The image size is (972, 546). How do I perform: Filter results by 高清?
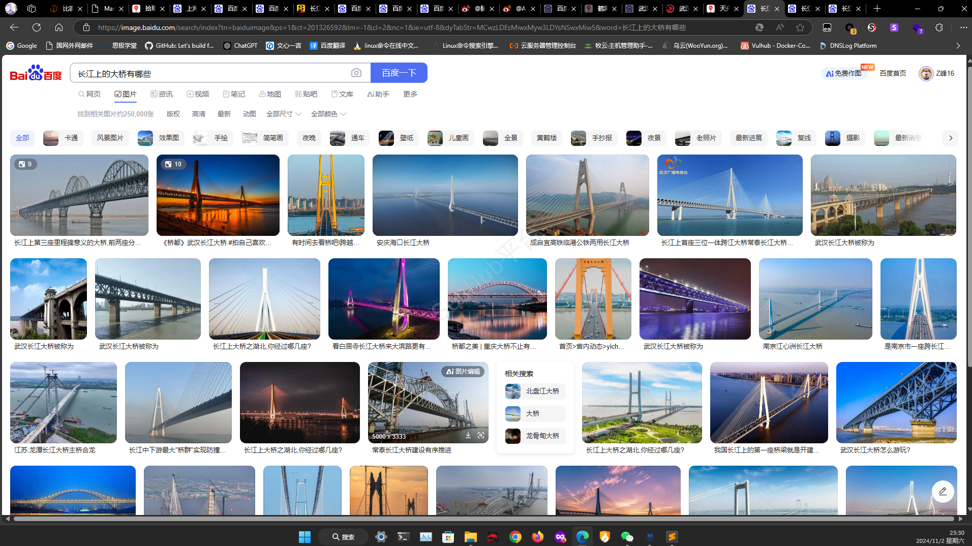click(199, 114)
